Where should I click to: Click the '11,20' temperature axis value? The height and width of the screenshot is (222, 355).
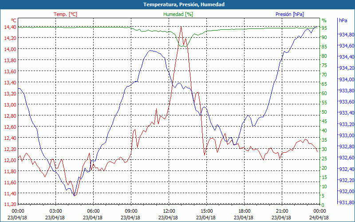tap(10, 204)
